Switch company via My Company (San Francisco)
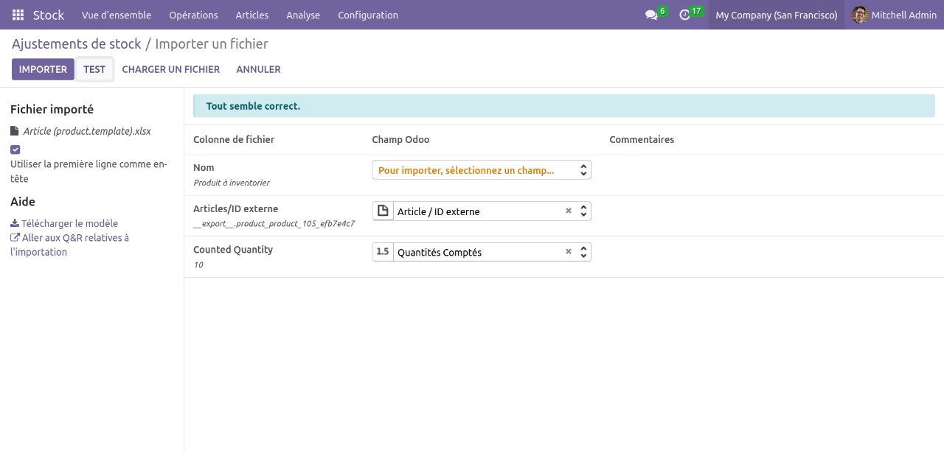Screen dimensions: 944x453 click(776, 15)
